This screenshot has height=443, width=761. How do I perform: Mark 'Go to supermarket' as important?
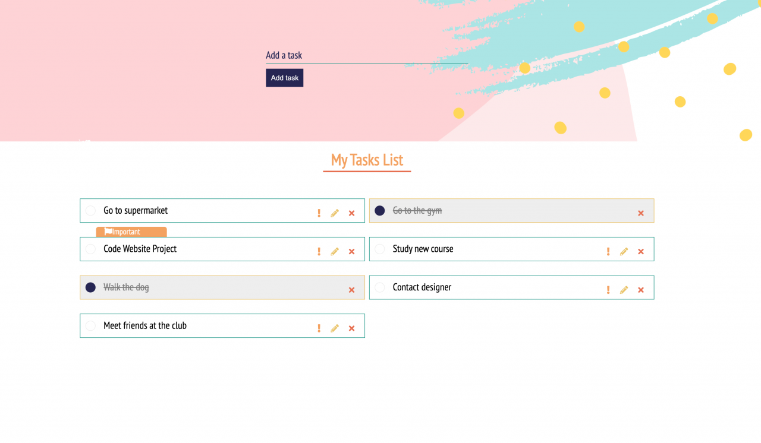[319, 213]
